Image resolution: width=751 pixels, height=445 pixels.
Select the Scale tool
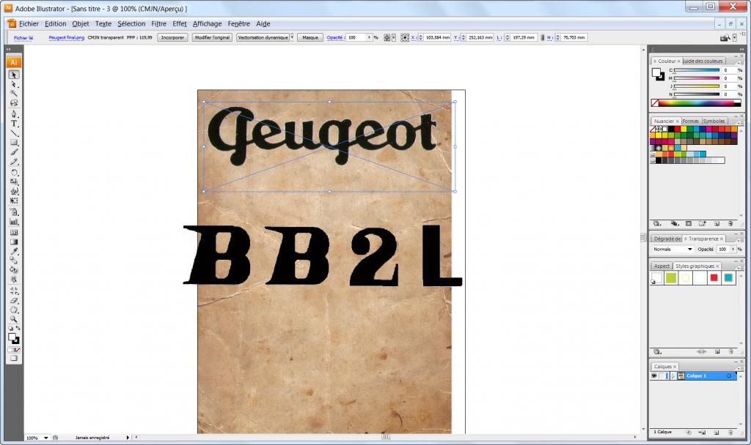[14, 182]
